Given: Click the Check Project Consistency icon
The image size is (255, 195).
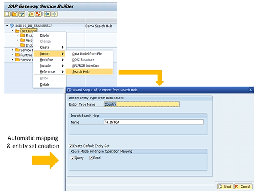Looking at the screenshot, I should coord(31,14).
